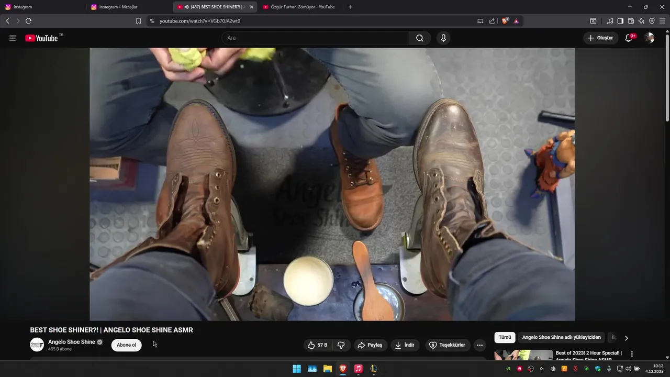
Task: Open options for Best of 2023 video
Action: (632, 354)
